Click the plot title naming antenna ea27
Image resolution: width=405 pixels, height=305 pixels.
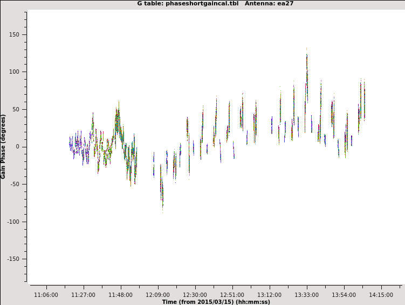point(216,4)
